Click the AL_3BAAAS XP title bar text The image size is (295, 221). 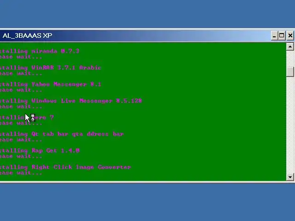tap(27, 35)
